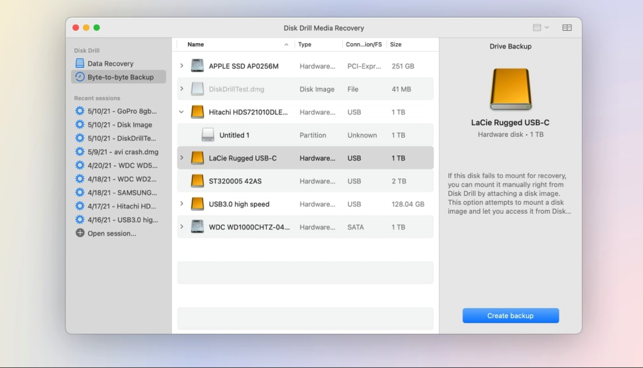Click gear icon for 5/10/21 Disk Image session

(80, 124)
